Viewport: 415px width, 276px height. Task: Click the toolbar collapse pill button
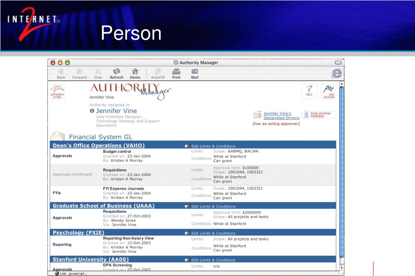click(x=338, y=62)
